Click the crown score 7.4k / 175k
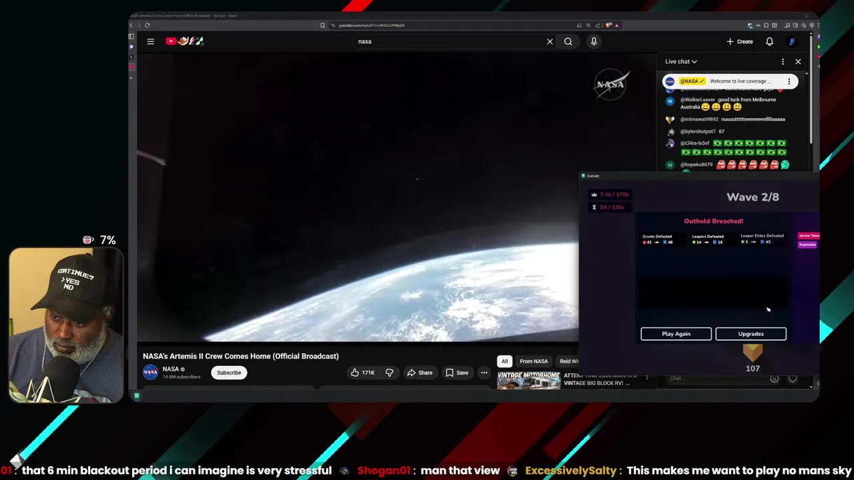 click(x=610, y=195)
